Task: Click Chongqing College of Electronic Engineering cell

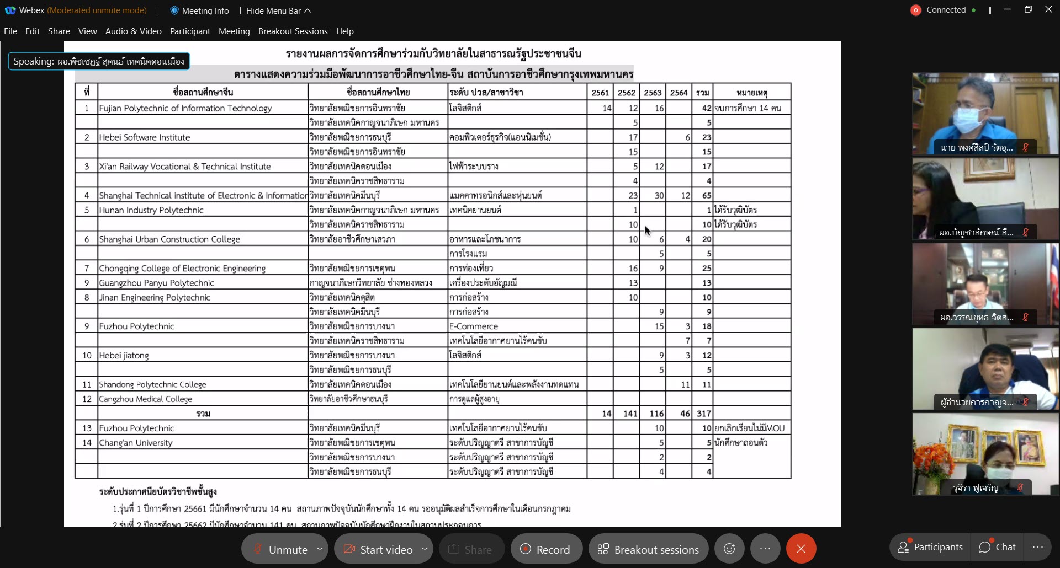Action: (203, 269)
